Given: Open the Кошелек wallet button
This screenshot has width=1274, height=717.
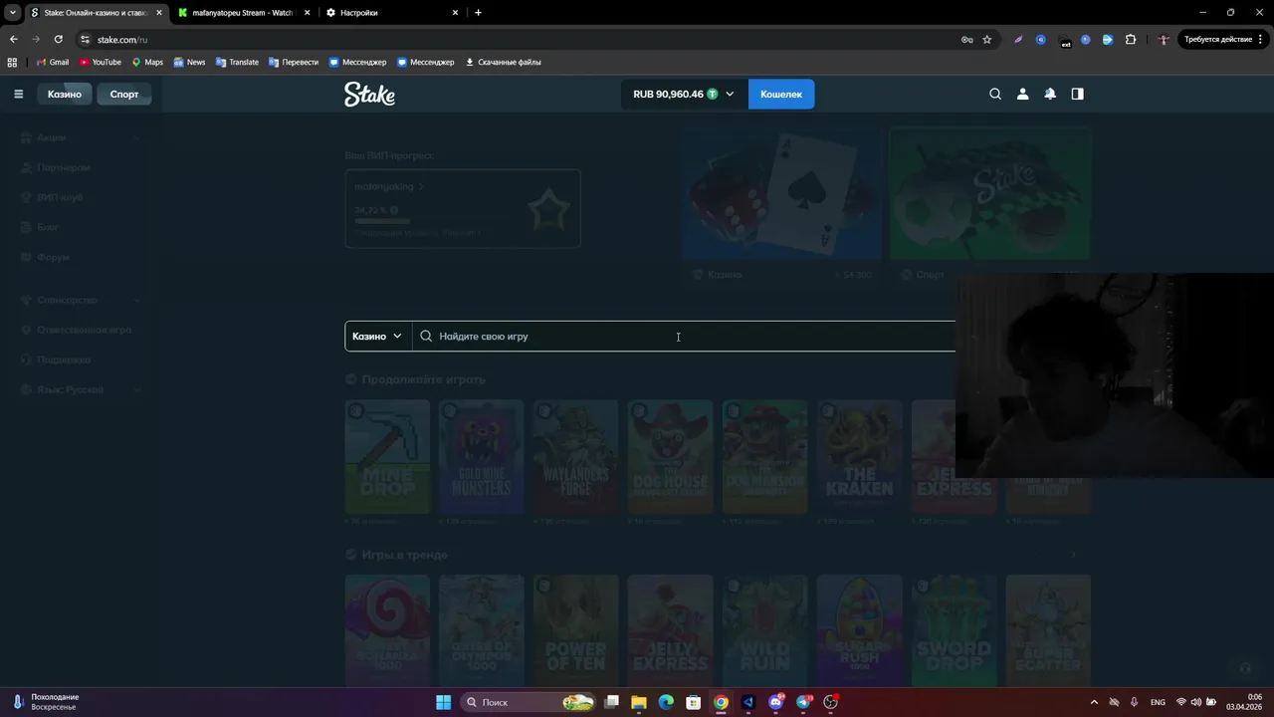Looking at the screenshot, I should [781, 94].
